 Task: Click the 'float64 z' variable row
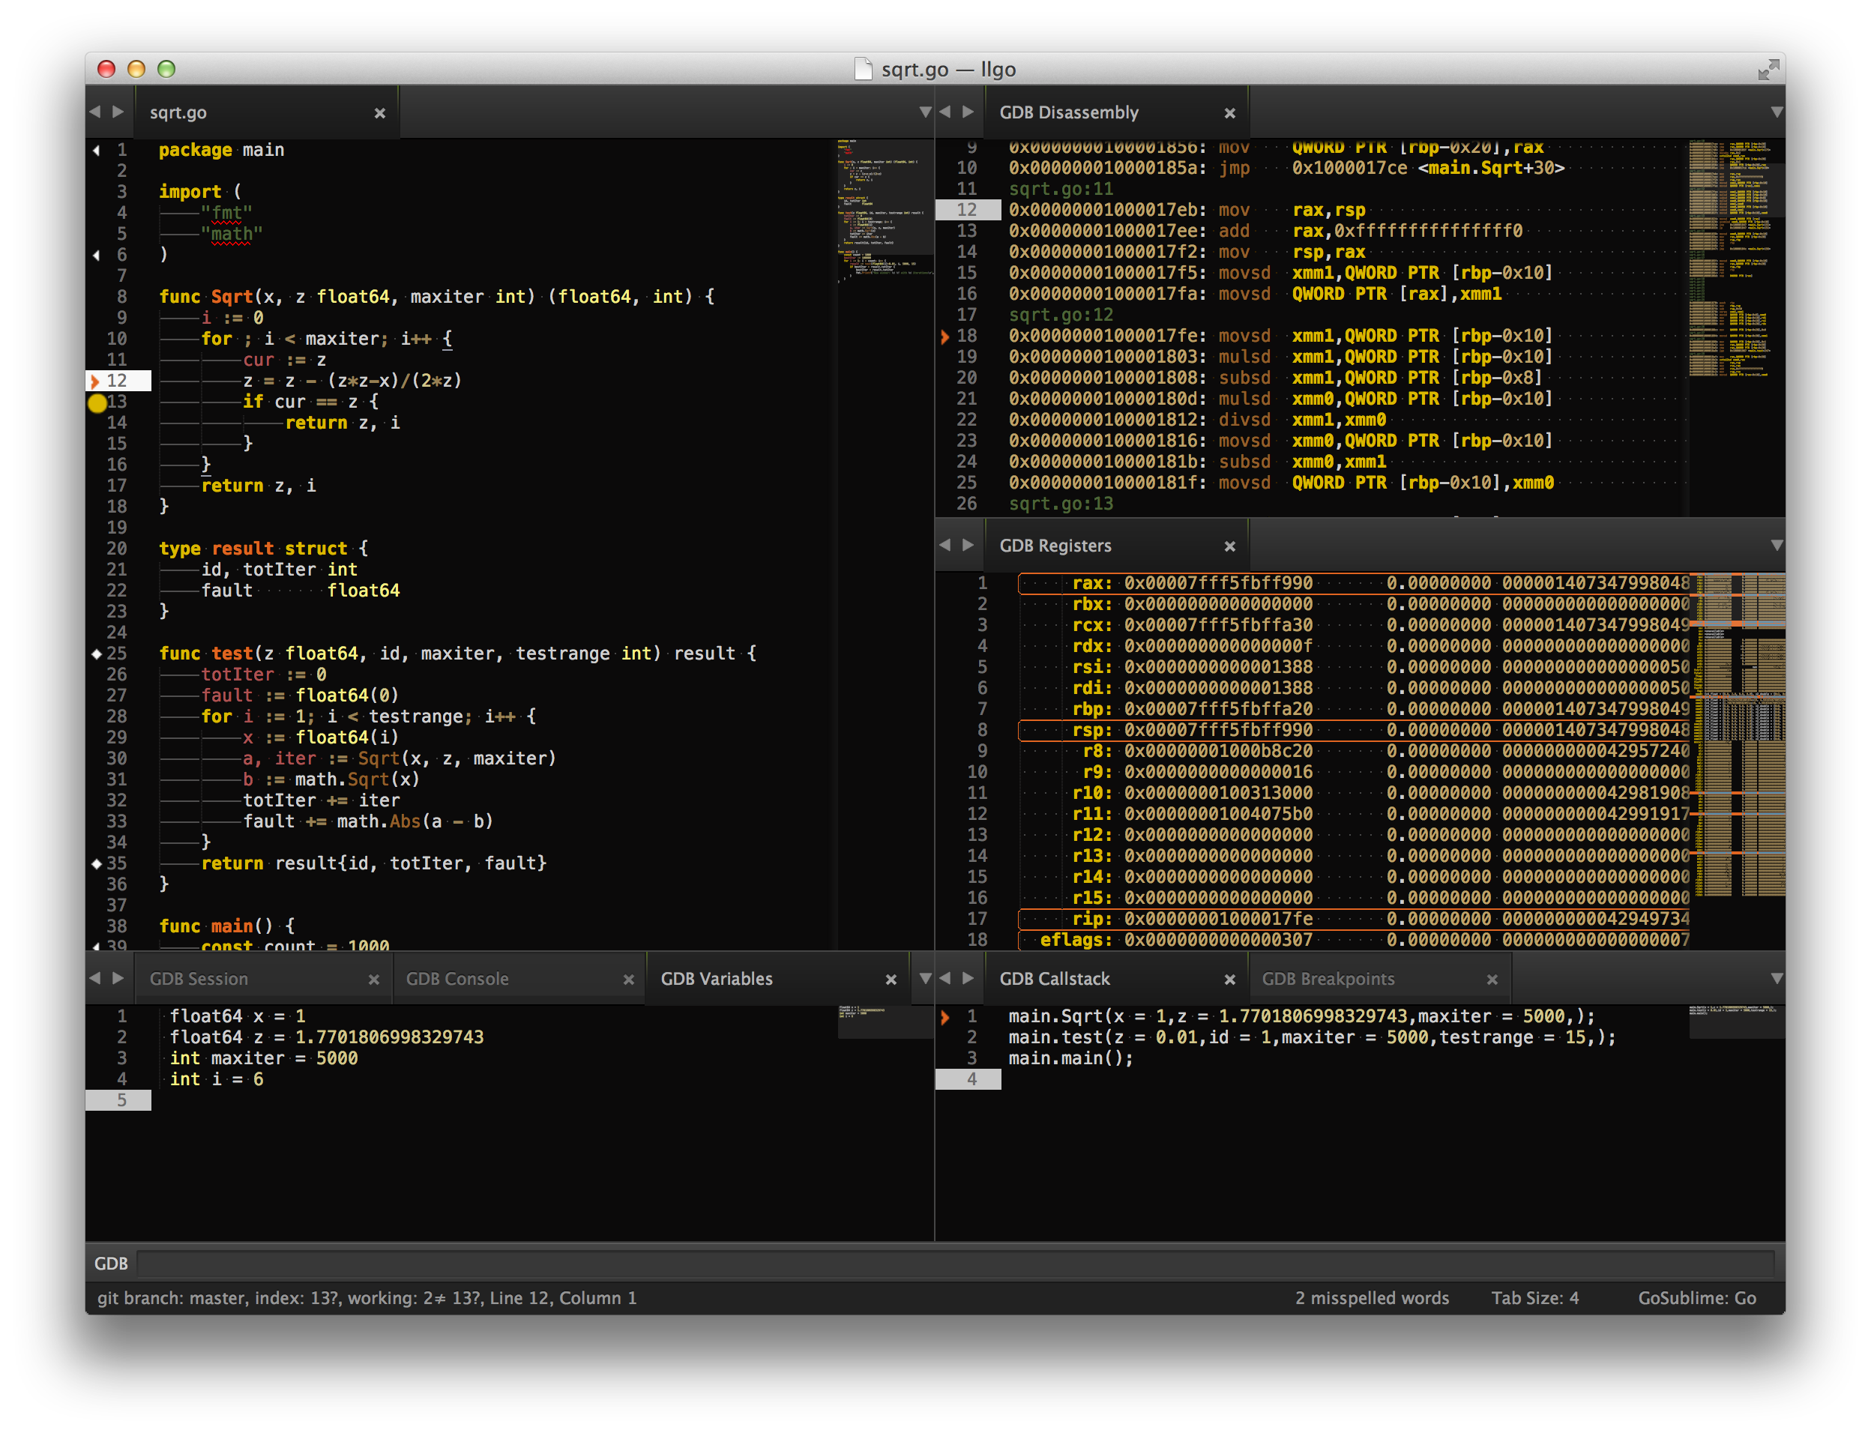(x=327, y=1038)
